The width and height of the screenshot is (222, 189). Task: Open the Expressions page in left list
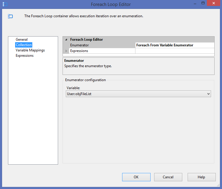coord(25,56)
